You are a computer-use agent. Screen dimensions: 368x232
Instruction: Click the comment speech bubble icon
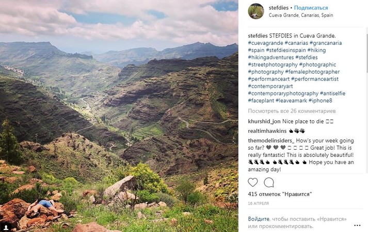[x=269, y=182]
